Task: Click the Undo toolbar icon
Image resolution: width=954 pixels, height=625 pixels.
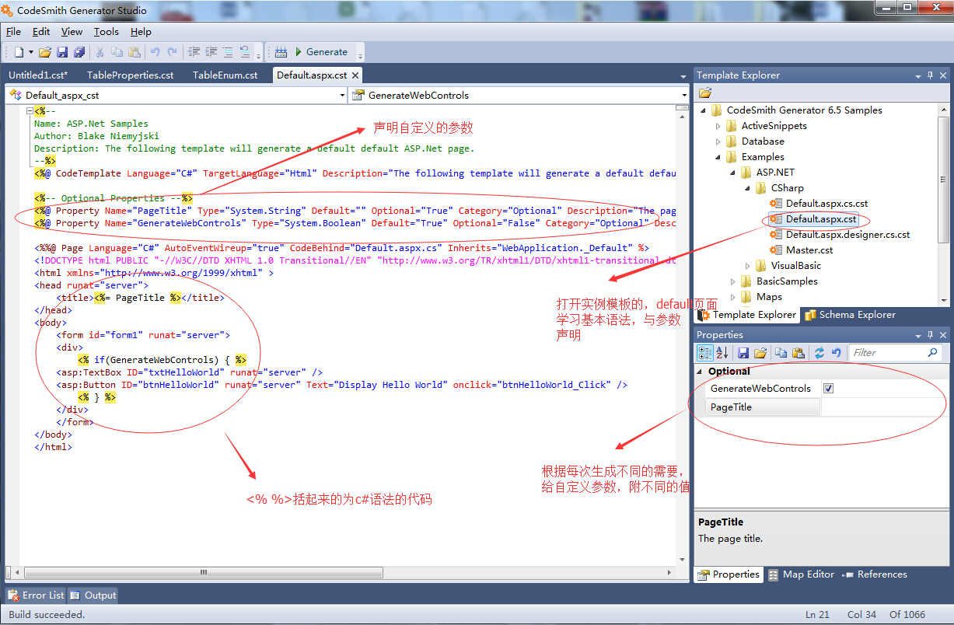Action: [155, 52]
